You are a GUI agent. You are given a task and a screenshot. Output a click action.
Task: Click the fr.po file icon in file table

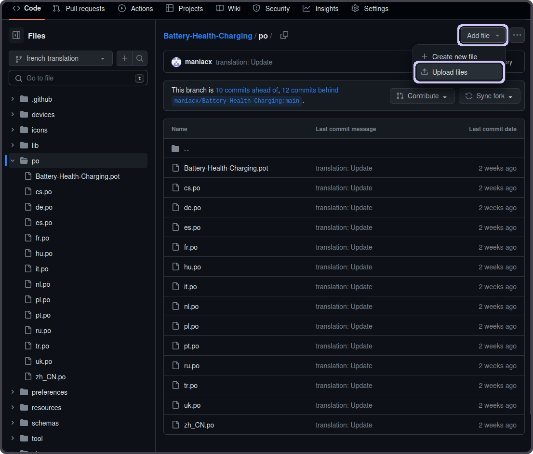(x=175, y=247)
